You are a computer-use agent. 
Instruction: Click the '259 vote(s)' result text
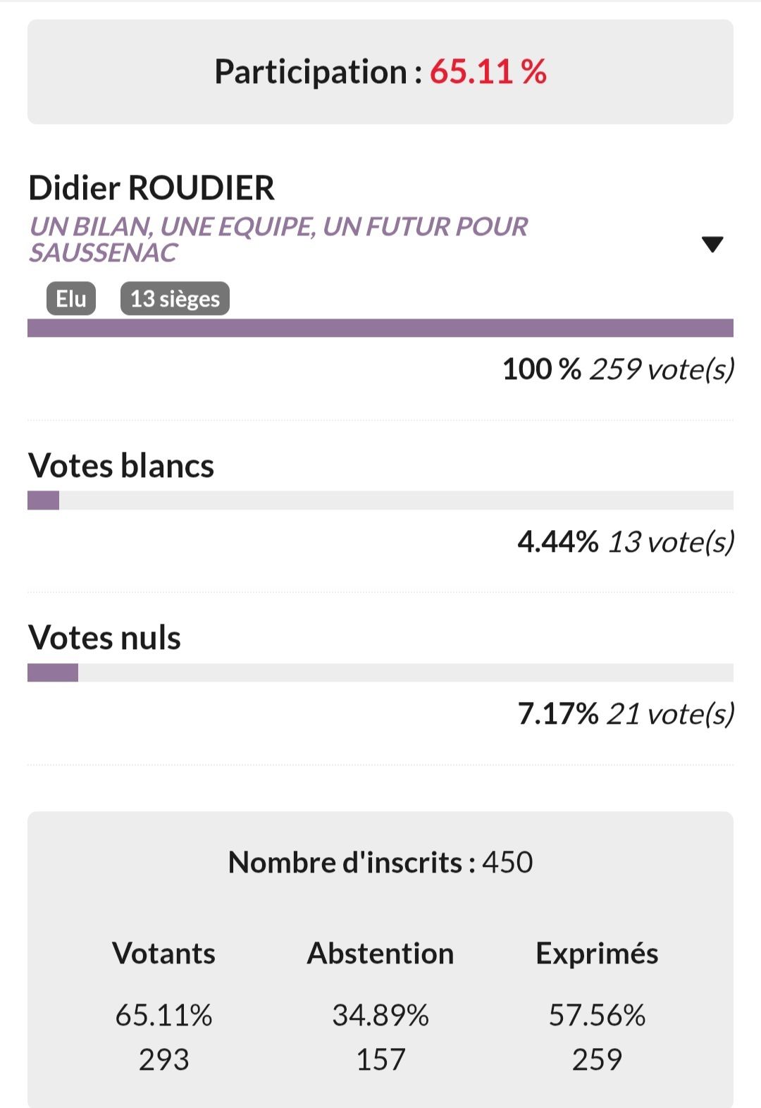[662, 369]
